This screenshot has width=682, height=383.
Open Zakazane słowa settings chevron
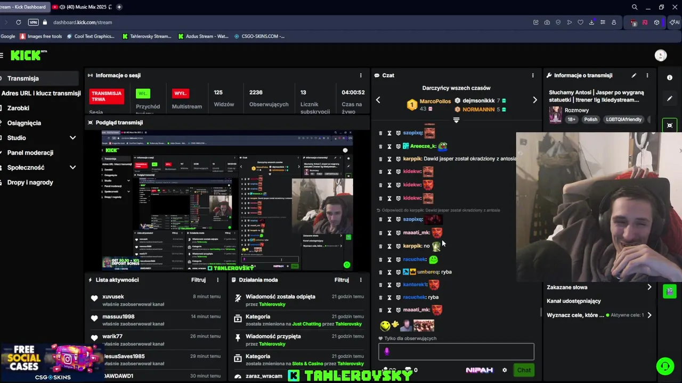(x=649, y=287)
